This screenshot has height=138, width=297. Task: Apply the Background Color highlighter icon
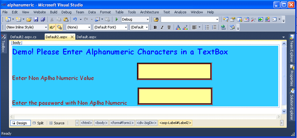click(185, 27)
